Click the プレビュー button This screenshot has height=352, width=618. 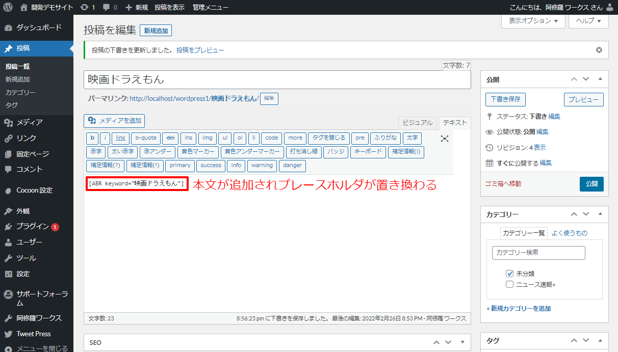click(584, 99)
